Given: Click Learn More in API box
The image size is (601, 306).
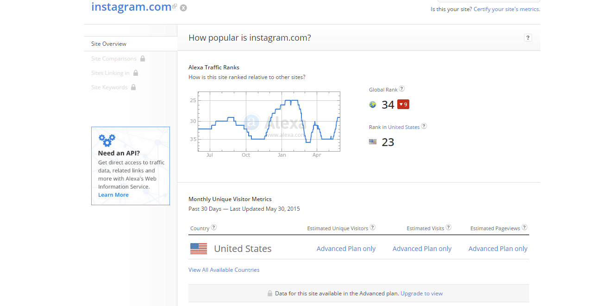Looking at the screenshot, I should pos(113,195).
